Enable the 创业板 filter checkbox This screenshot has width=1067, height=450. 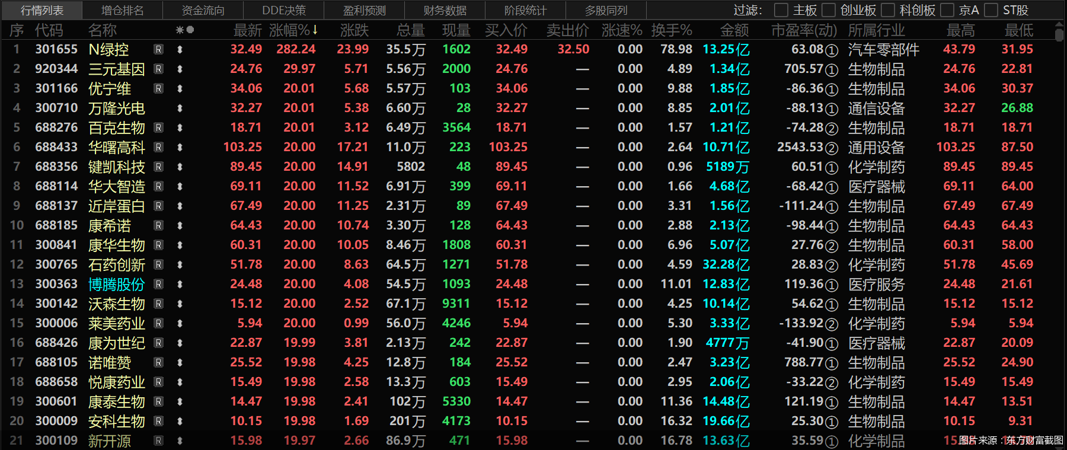(829, 10)
